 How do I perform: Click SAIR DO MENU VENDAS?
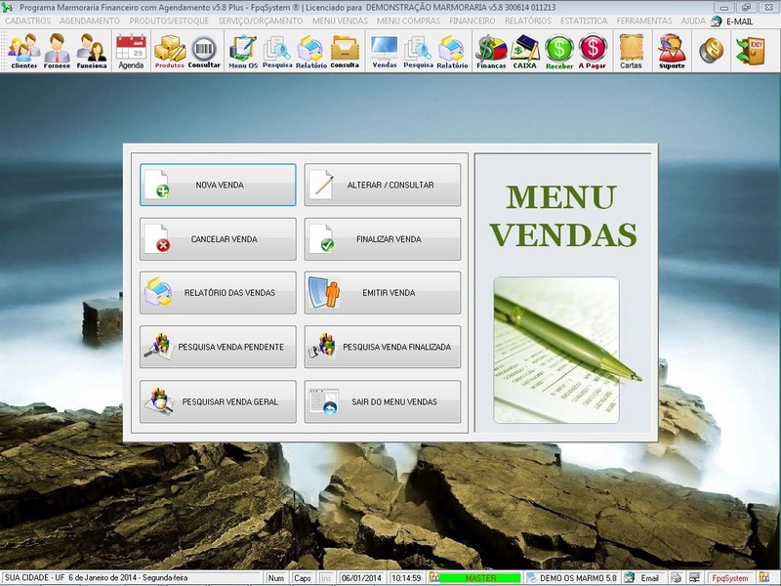point(383,400)
